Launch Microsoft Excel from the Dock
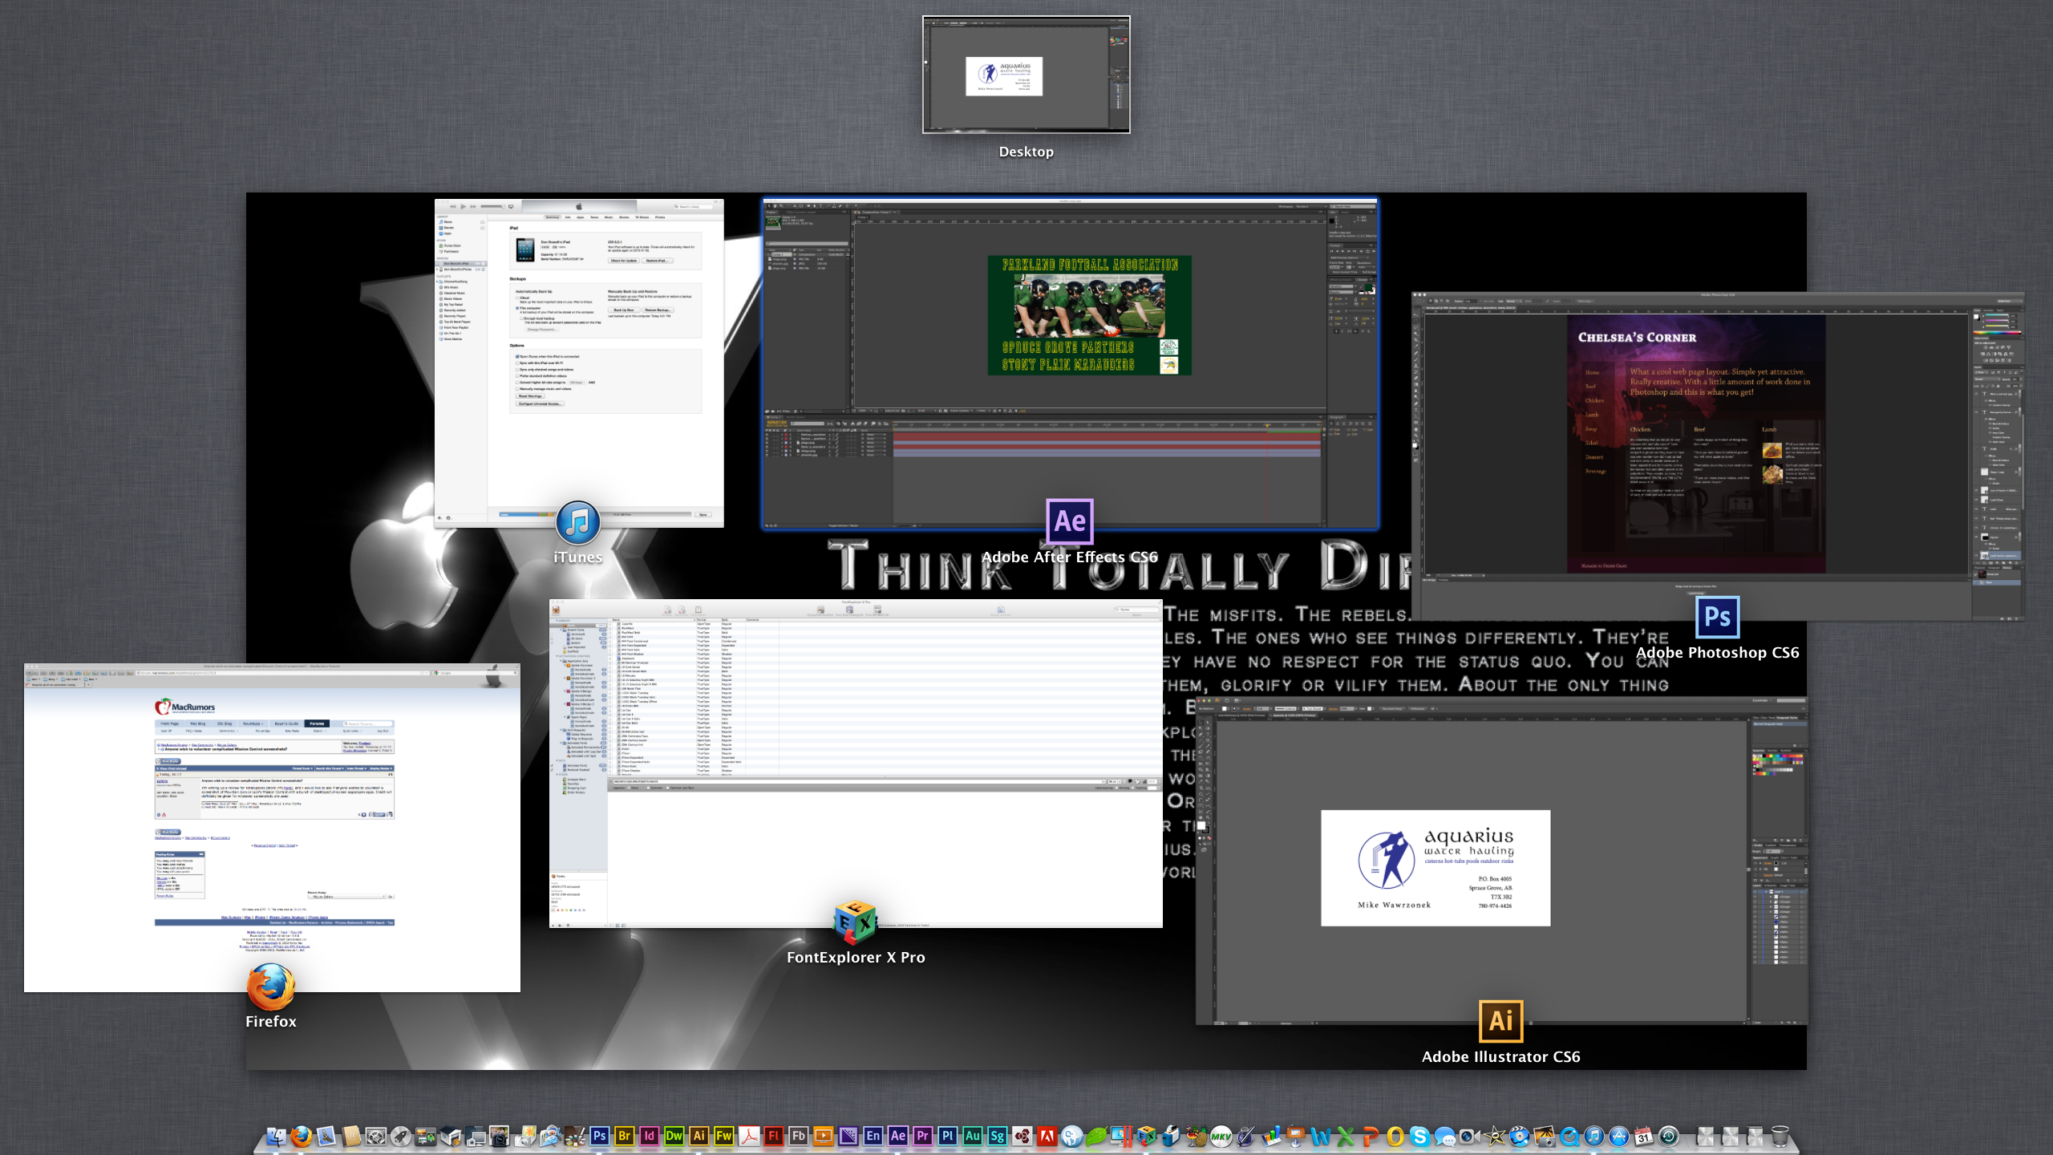The height and width of the screenshot is (1155, 2053). pos(1346,1136)
